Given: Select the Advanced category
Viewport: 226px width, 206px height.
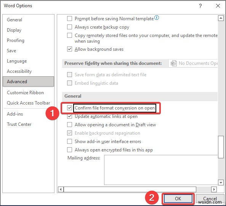Looking at the screenshot, I should tap(29, 82).
